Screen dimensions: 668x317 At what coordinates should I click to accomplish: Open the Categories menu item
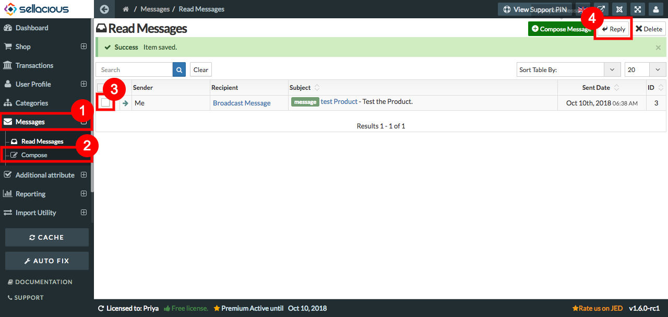click(x=32, y=103)
